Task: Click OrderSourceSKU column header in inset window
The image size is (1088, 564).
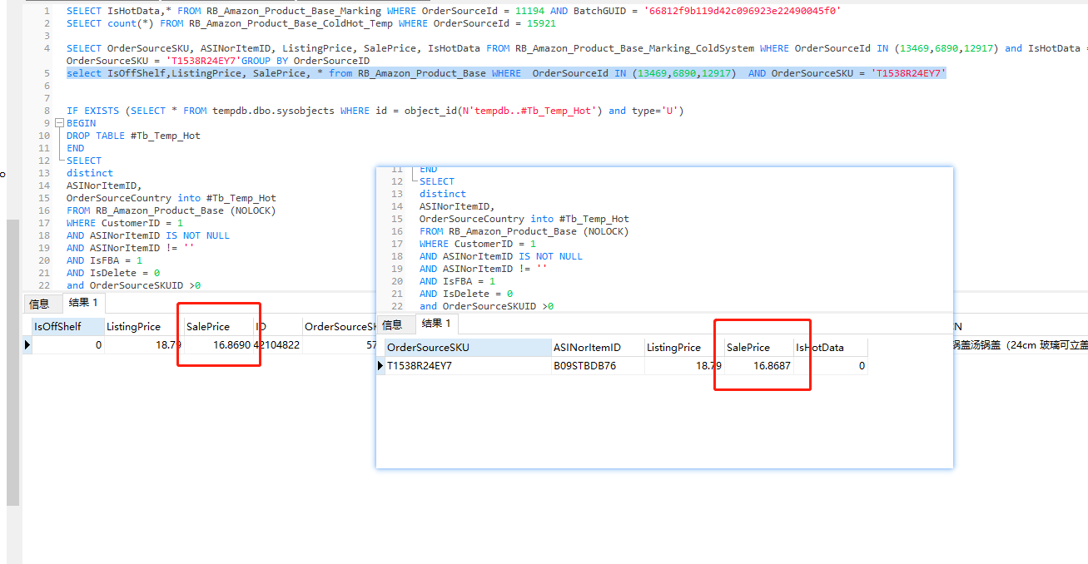Action: point(468,347)
